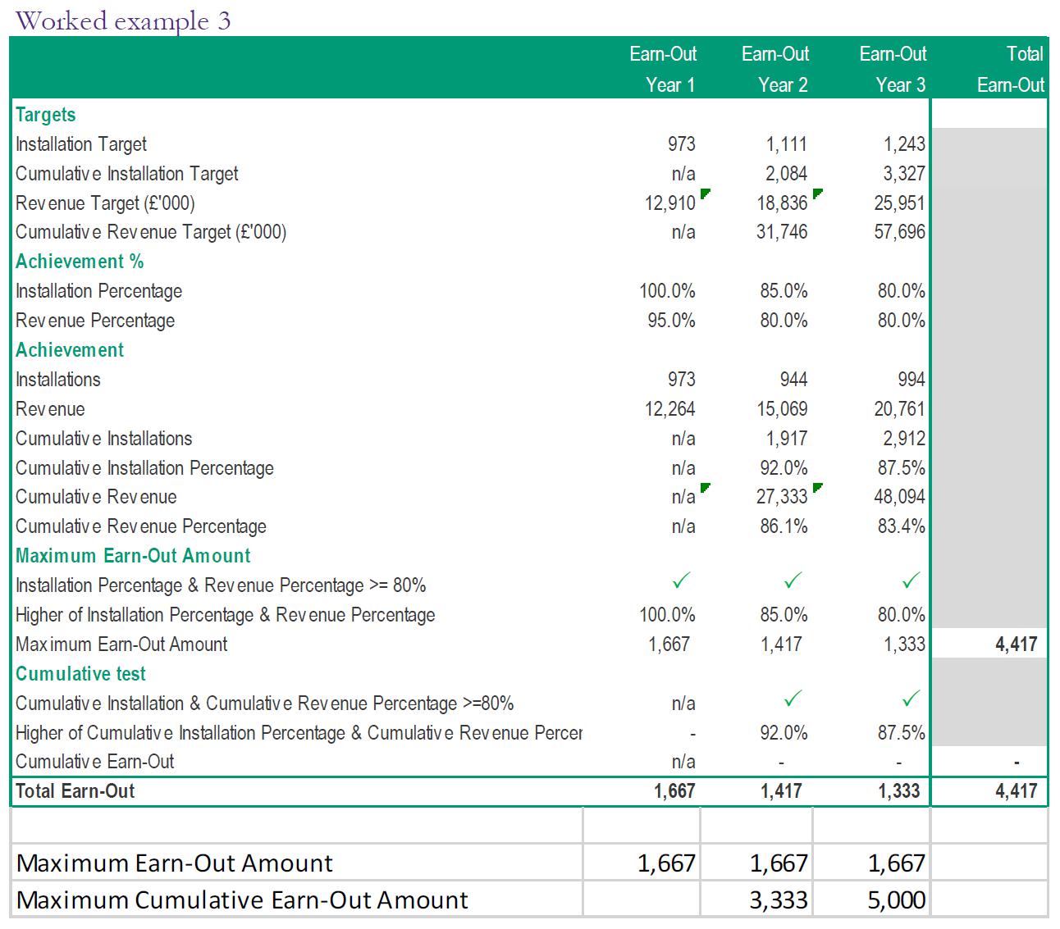Click the Worked example 3 title
1060x929 pixels.
[x=123, y=20]
